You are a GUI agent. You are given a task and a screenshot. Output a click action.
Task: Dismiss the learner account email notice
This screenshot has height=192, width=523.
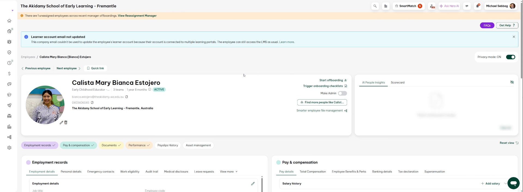[x=514, y=37]
